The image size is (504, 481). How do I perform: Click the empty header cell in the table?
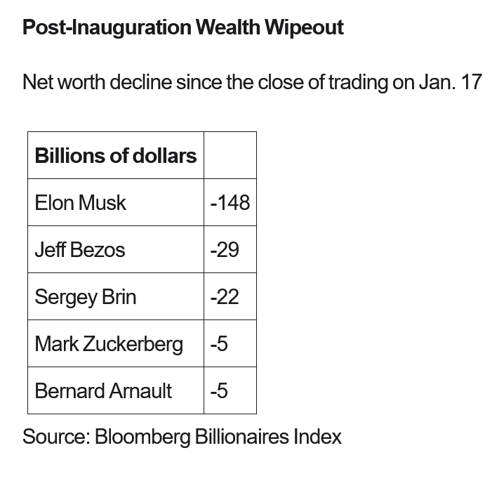(230, 155)
